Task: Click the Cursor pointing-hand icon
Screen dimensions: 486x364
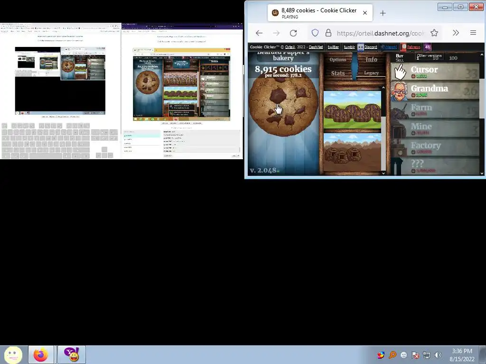Action: pyautogui.click(x=400, y=72)
